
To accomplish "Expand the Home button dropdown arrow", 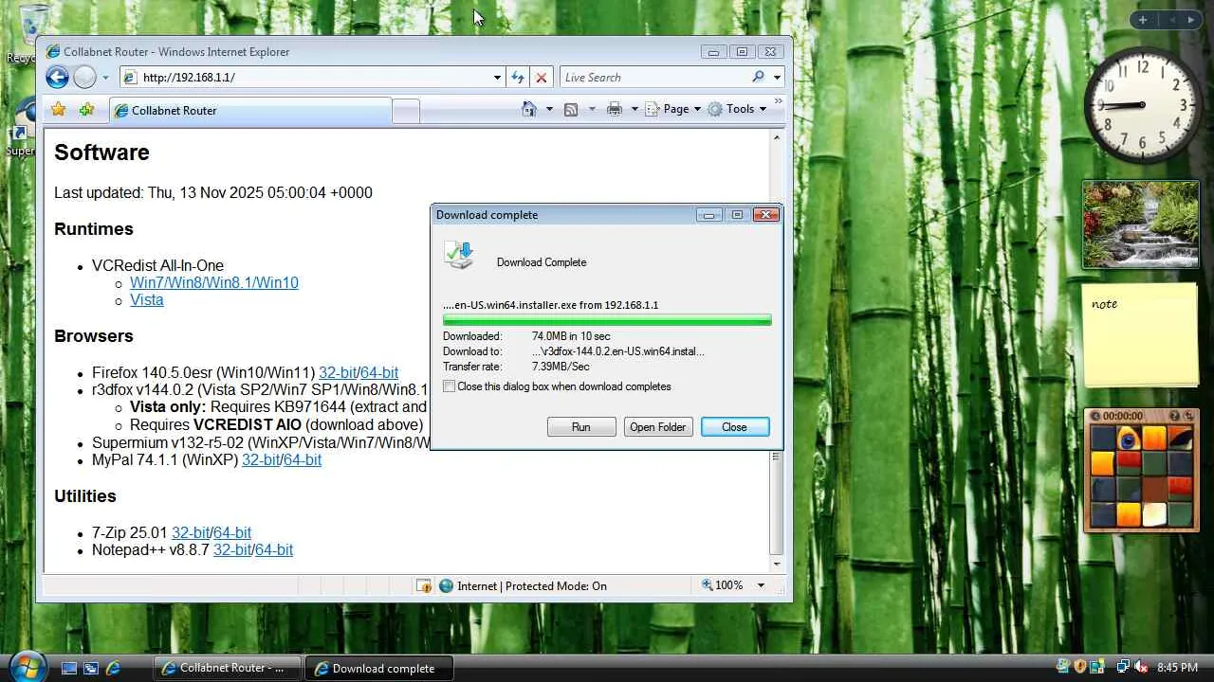I will click(549, 109).
